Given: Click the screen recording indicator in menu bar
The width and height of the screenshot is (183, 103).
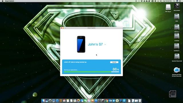Looking at the screenshot, I should (x=136, y=1).
